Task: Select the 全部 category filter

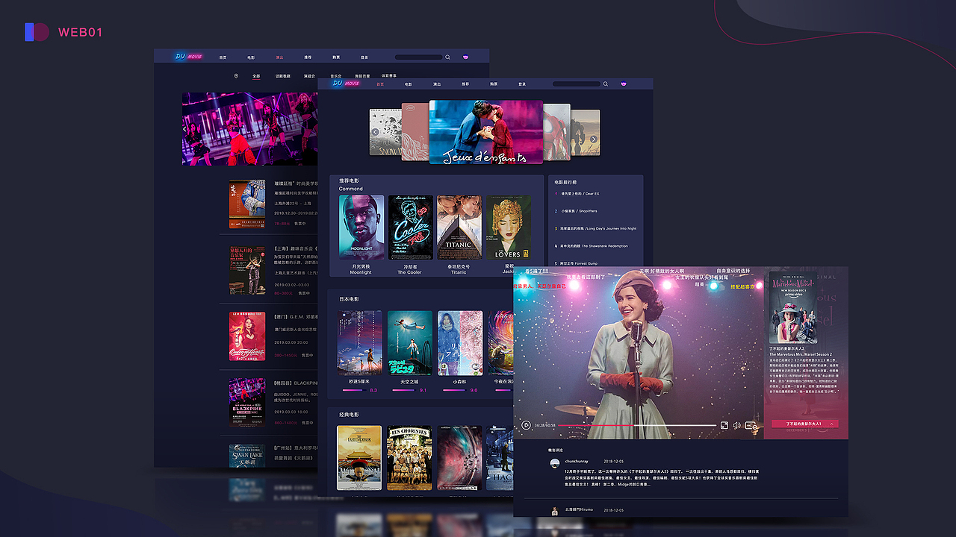Action: [x=256, y=76]
